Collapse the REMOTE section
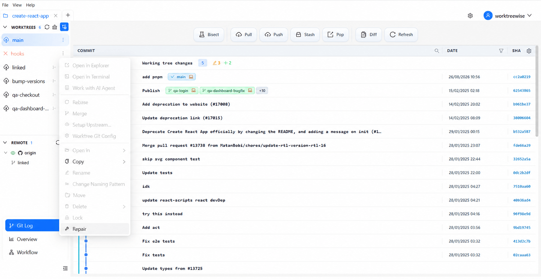 (x=5, y=143)
